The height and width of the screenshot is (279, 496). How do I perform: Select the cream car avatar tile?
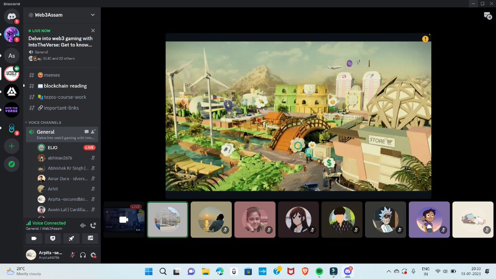(473, 219)
